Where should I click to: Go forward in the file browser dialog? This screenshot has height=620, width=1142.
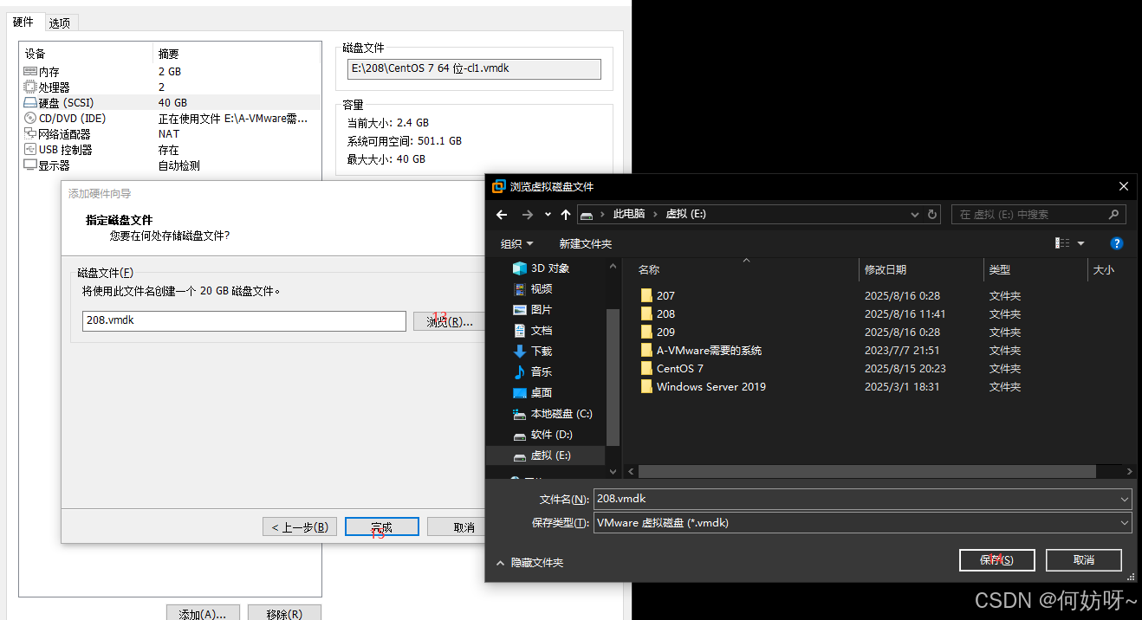527,214
